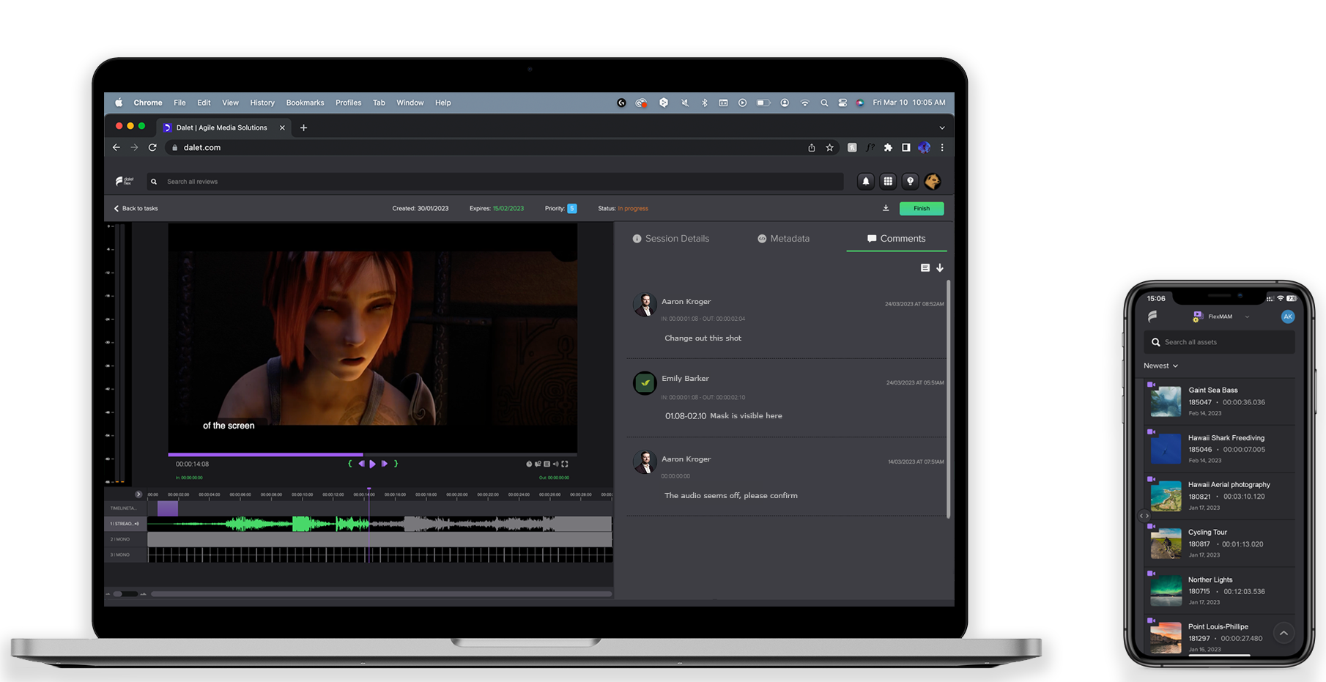Open the comment list view icon
Screen dimensions: 1326x682
pyautogui.click(x=925, y=268)
